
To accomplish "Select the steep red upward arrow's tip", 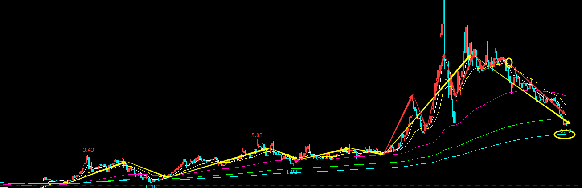I will 413,95.
